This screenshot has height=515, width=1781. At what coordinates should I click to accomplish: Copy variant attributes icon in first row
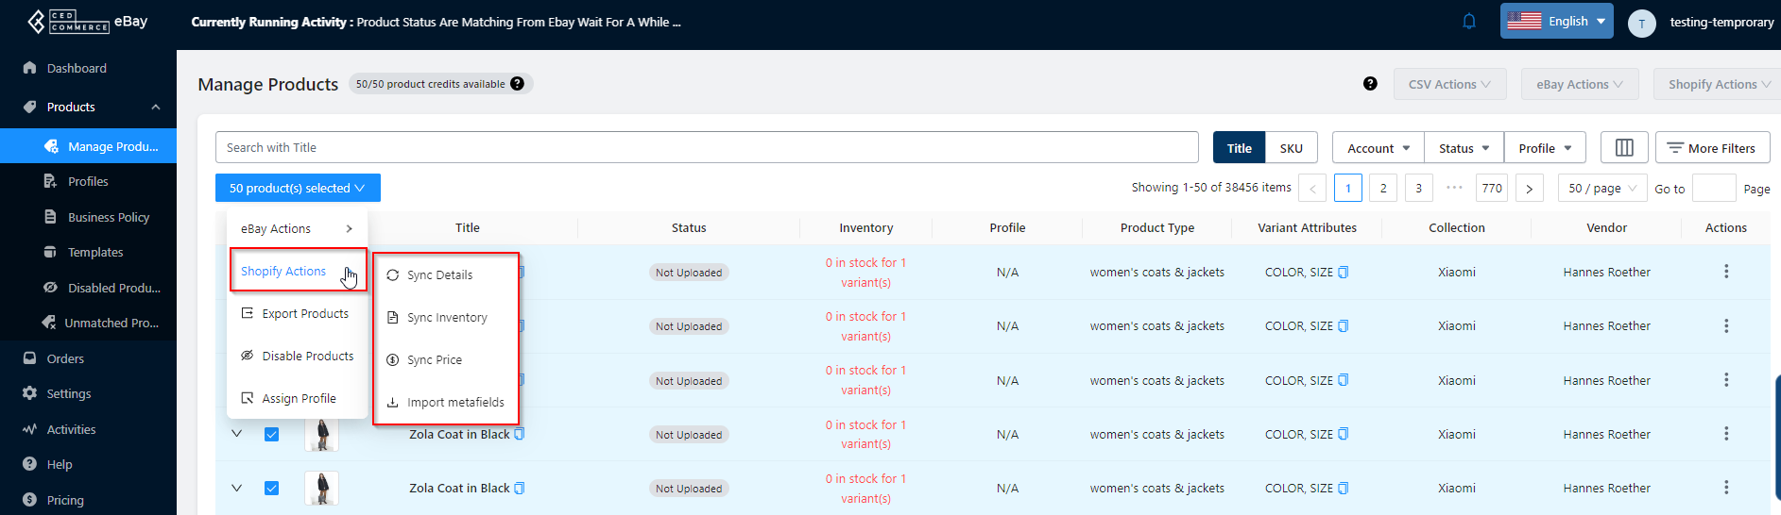[1344, 273]
